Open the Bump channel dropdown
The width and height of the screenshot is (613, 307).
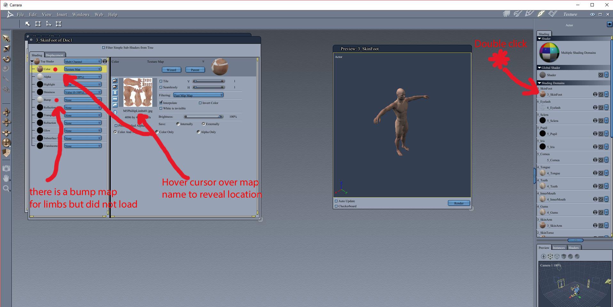click(x=83, y=100)
